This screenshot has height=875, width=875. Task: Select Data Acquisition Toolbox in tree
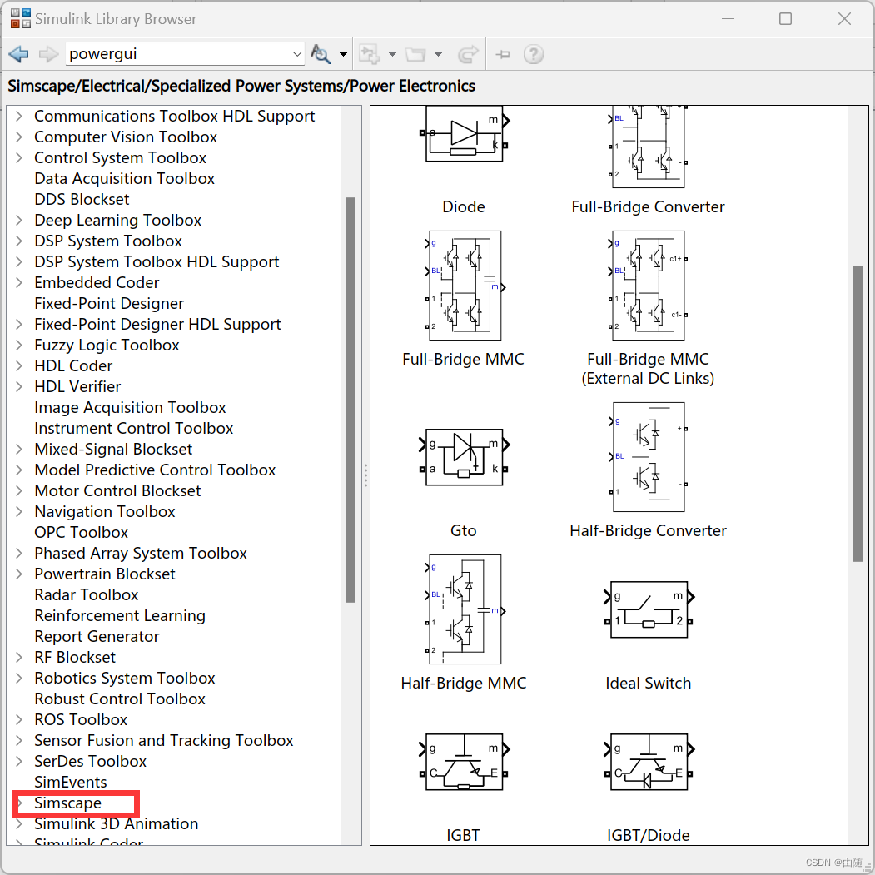tap(124, 178)
